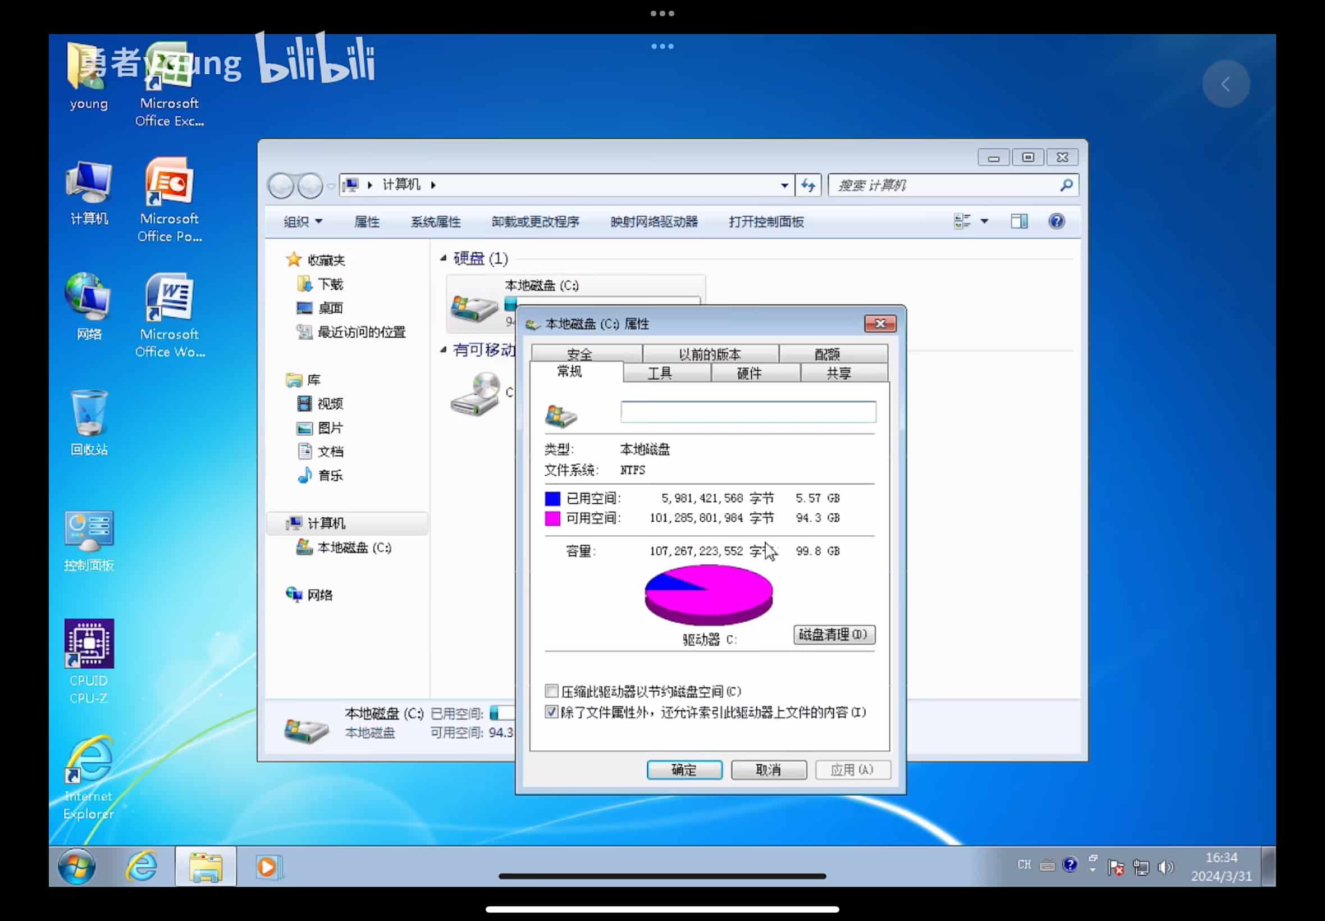
Task: Switch to the 安全 tab
Action: point(586,354)
